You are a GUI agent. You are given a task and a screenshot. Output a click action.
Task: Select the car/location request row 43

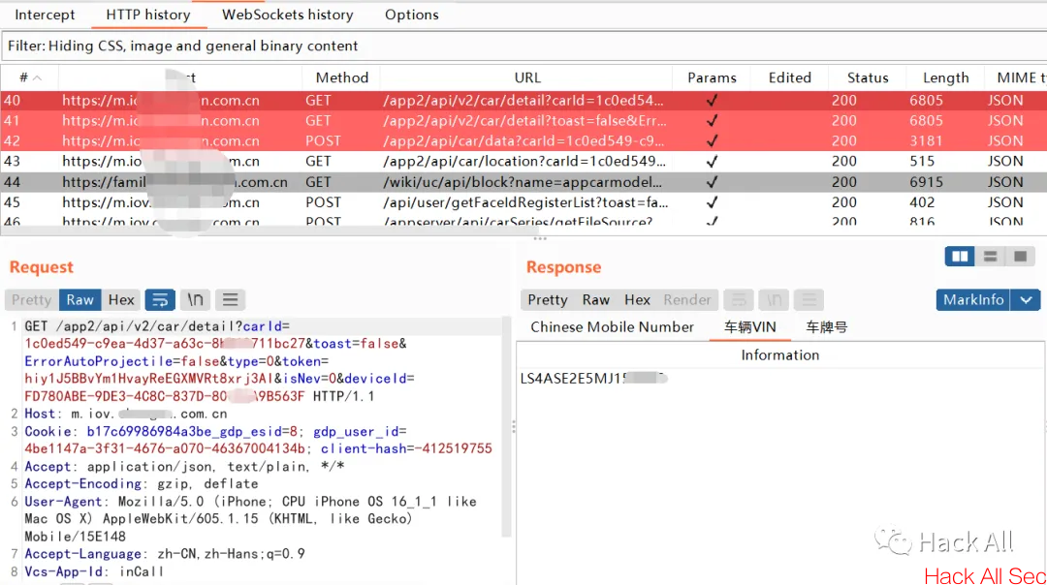(523, 162)
